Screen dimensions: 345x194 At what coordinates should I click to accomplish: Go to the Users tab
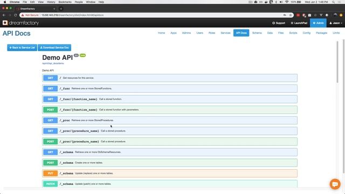point(199,33)
